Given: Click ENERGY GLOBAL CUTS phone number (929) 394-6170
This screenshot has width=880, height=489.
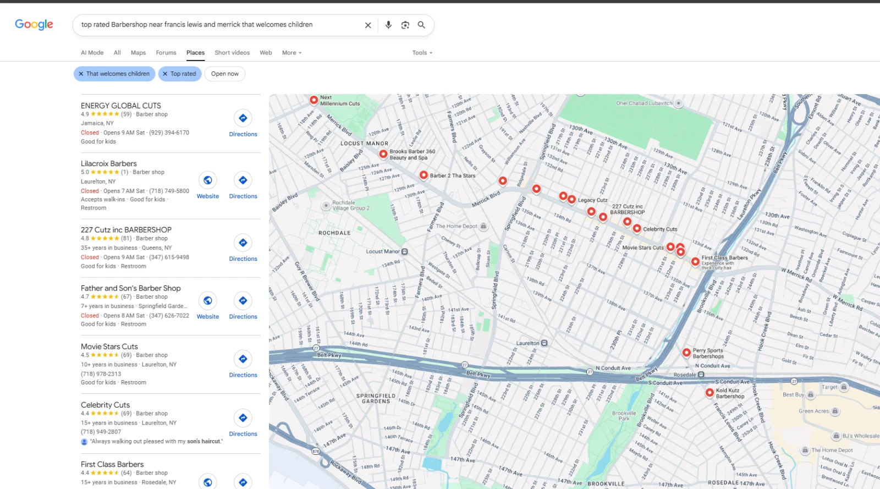Looking at the screenshot, I should pyautogui.click(x=169, y=133).
